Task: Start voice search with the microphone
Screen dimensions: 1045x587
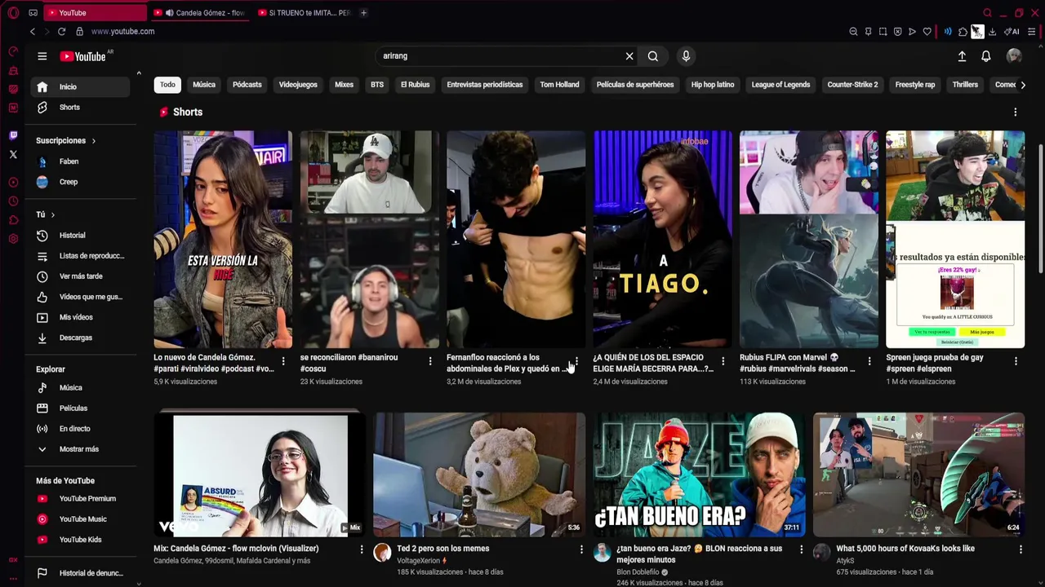Action: coord(686,56)
